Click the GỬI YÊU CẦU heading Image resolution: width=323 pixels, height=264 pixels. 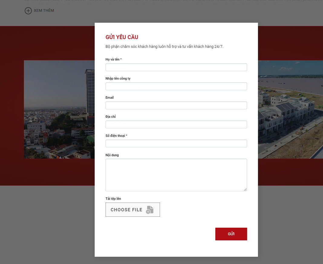[x=122, y=37]
